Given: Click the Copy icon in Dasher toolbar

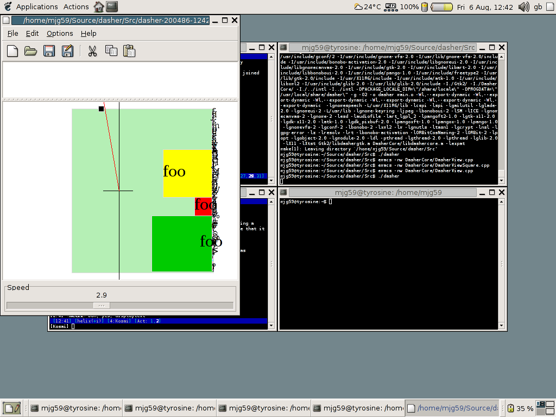Looking at the screenshot, I should click(x=111, y=50).
